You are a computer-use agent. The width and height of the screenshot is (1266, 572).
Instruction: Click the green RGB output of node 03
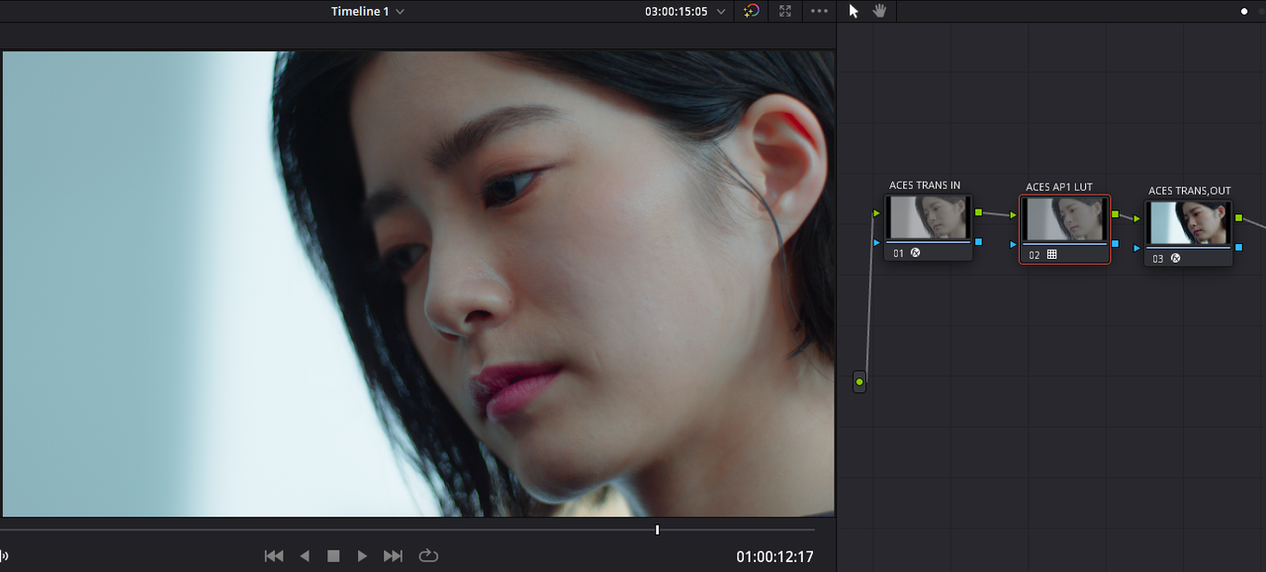(x=1239, y=217)
